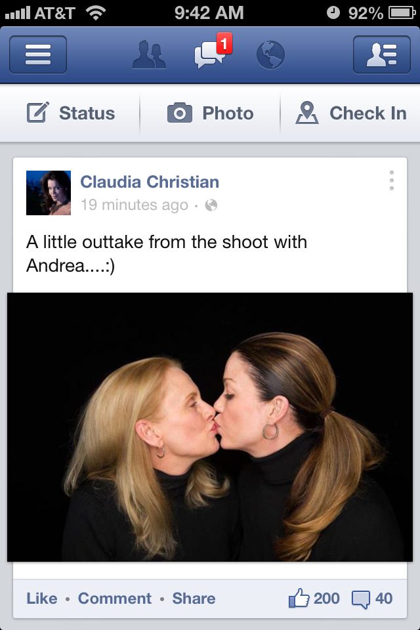Tap the Check In pin icon
Image resolution: width=420 pixels, height=630 pixels.
(307, 113)
